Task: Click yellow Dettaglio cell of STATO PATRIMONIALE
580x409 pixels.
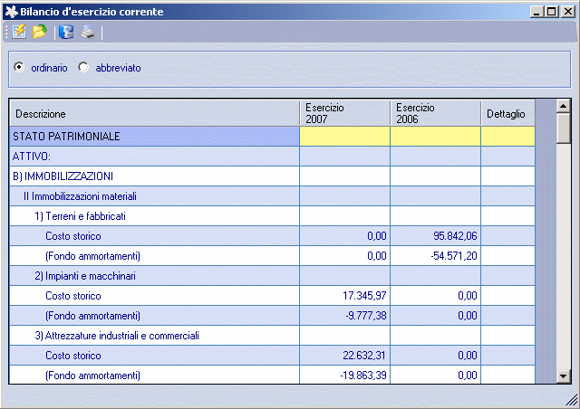Action: click(x=507, y=137)
